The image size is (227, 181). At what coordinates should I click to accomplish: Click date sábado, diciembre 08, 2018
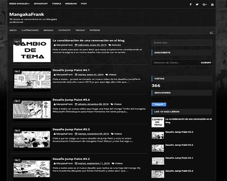(x=93, y=104)
